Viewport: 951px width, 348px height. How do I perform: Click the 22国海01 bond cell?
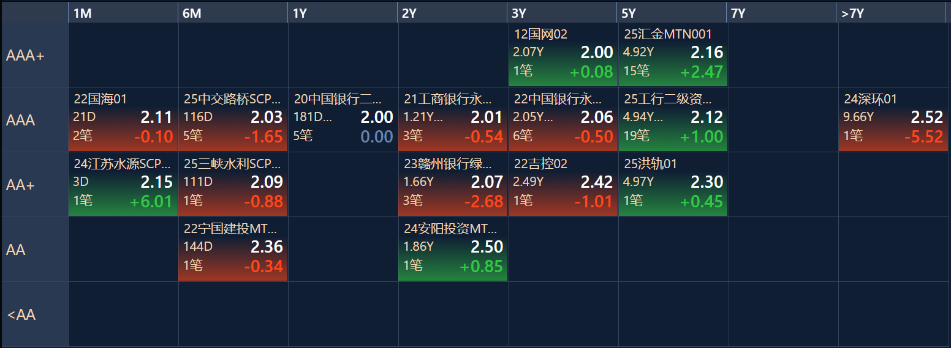click(123, 120)
